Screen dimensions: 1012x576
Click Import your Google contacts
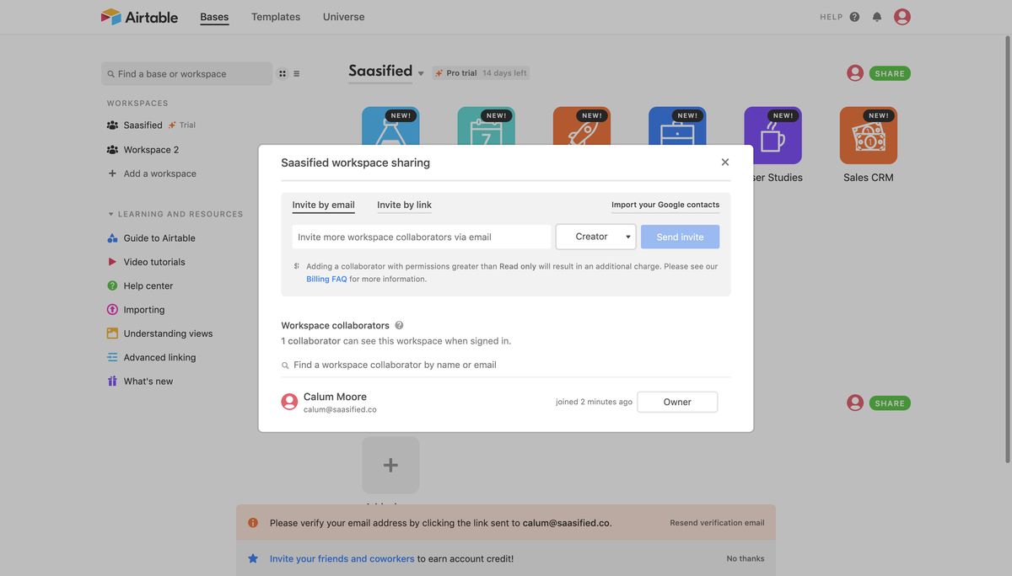pyautogui.click(x=665, y=205)
